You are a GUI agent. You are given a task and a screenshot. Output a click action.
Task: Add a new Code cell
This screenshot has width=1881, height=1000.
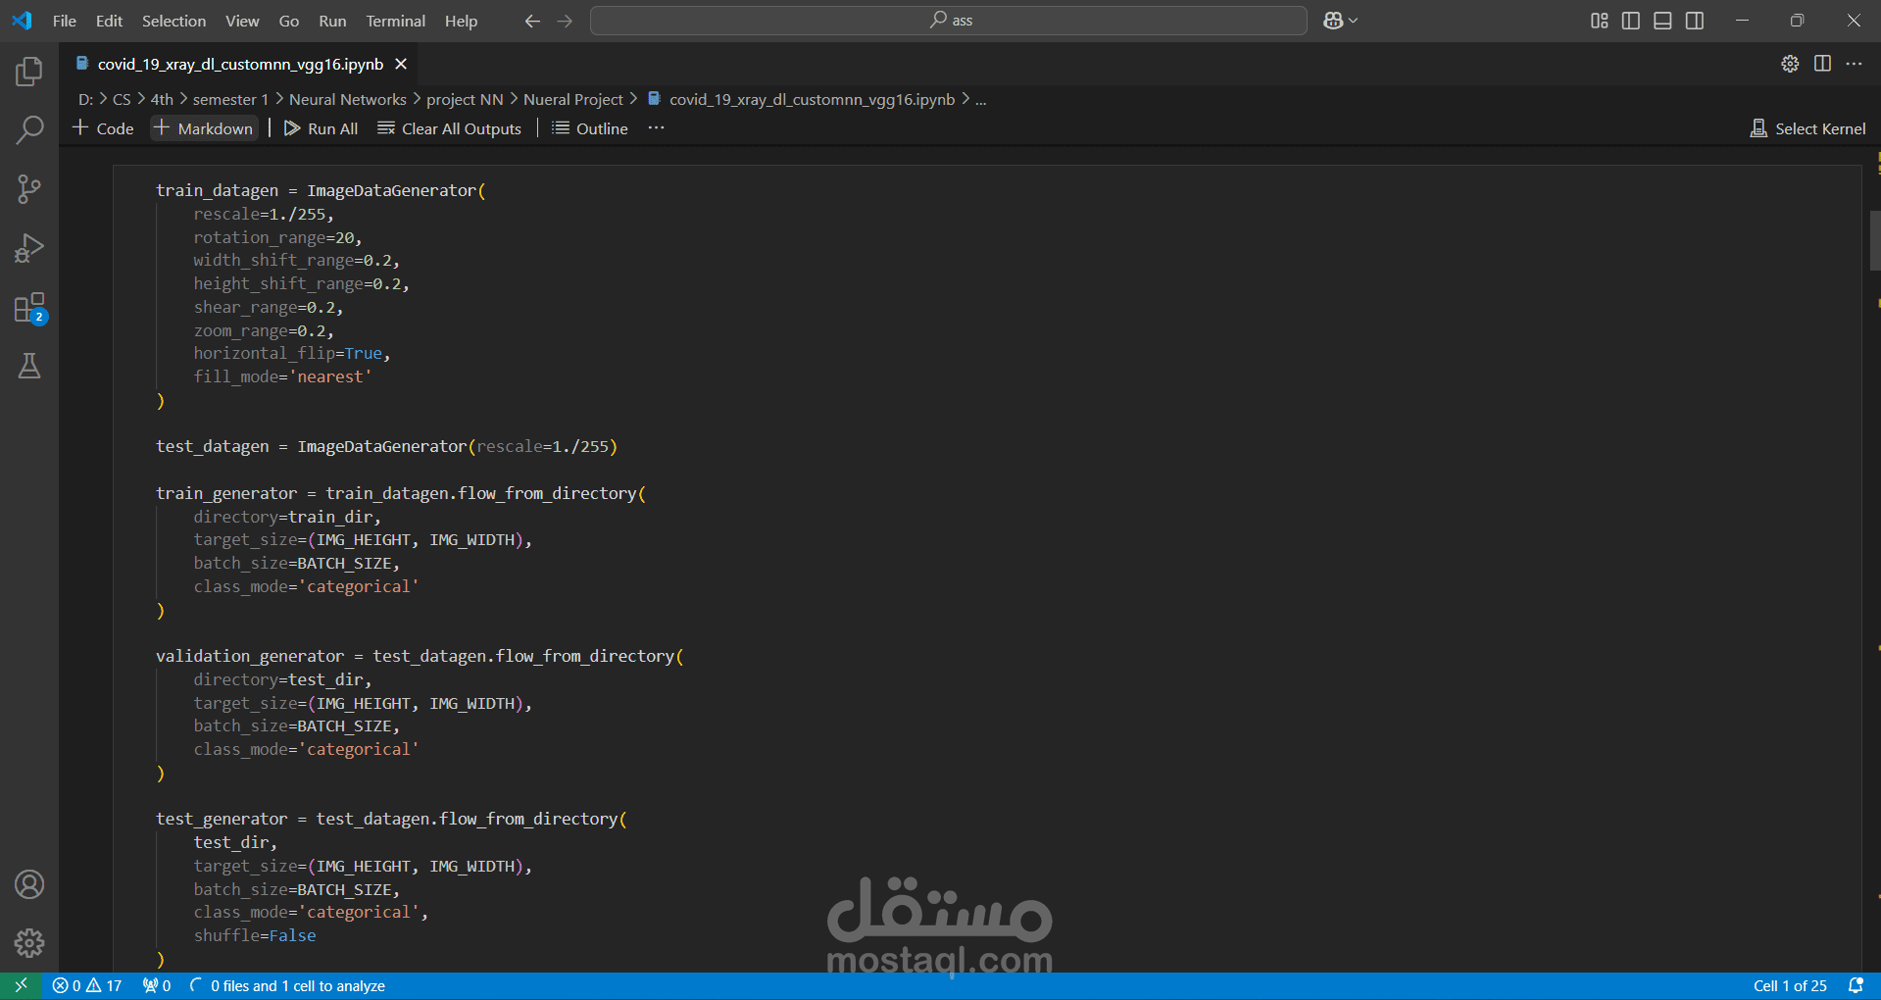103,128
